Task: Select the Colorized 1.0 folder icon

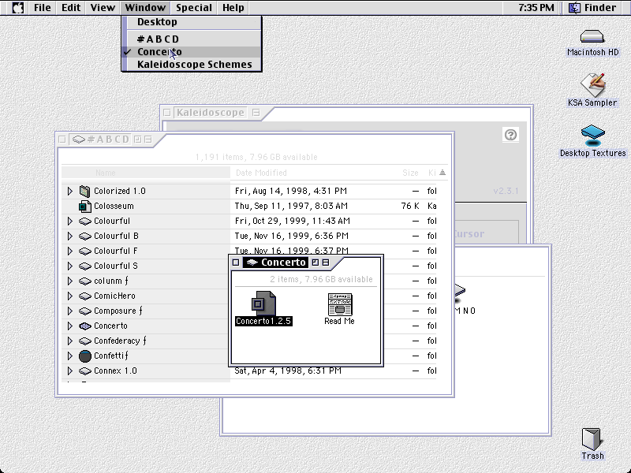Action: point(84,191)
